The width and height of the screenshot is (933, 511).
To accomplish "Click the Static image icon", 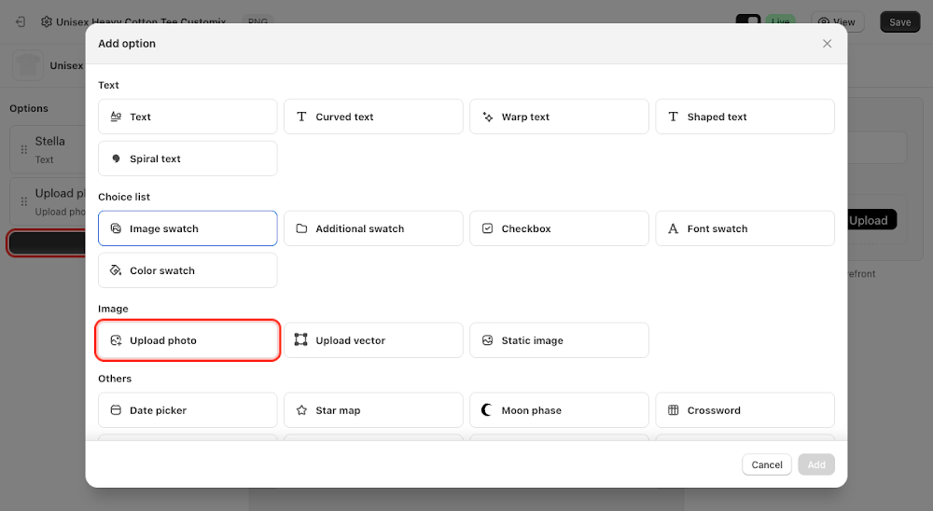I will click(x=487, y=340).
